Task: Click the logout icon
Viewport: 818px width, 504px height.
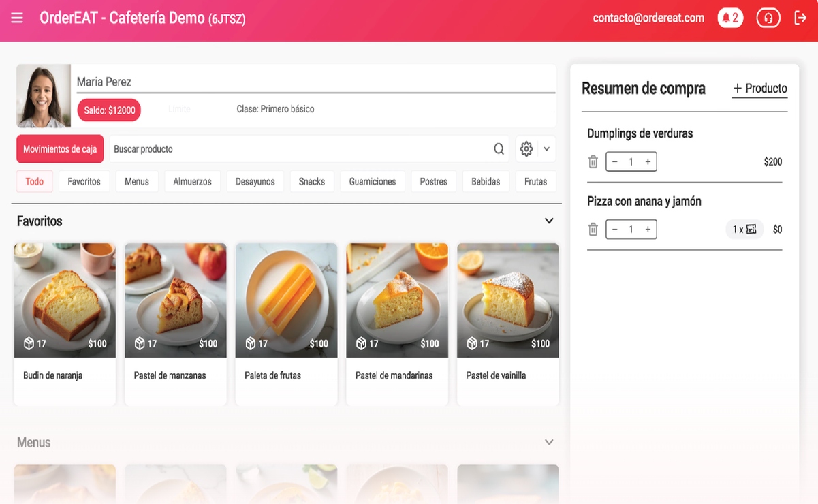Action: click(x=800, y=18)
